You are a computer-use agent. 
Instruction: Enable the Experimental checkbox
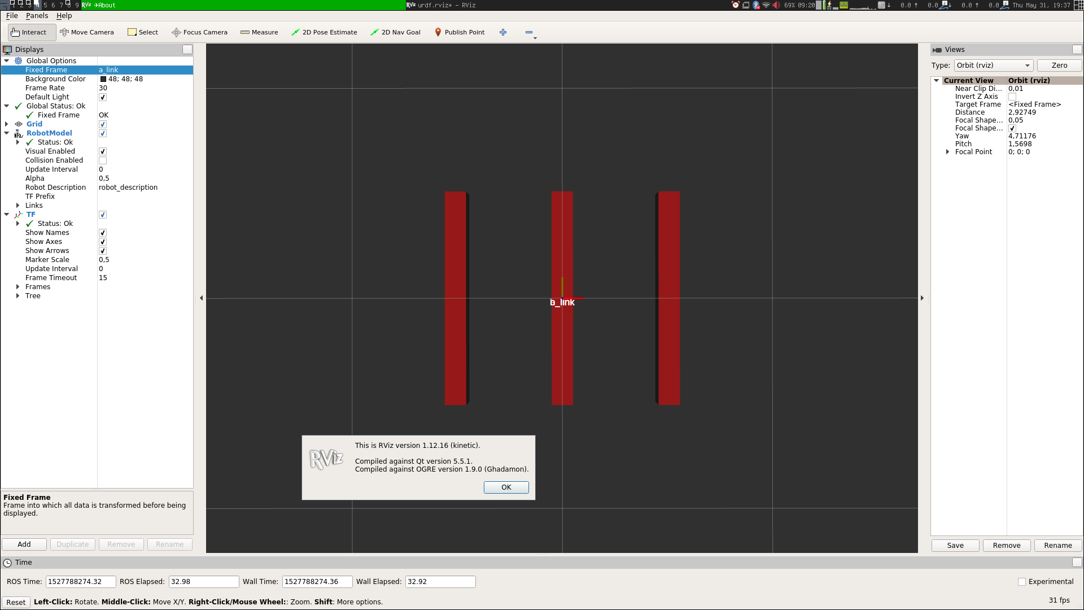coord(1021,582)
